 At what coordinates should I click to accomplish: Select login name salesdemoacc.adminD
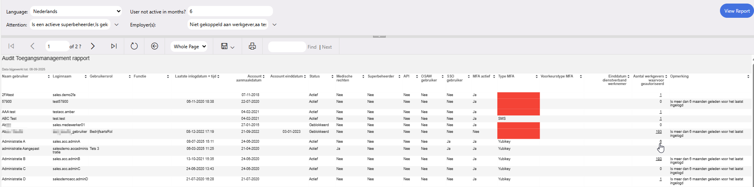click(70, 179)
